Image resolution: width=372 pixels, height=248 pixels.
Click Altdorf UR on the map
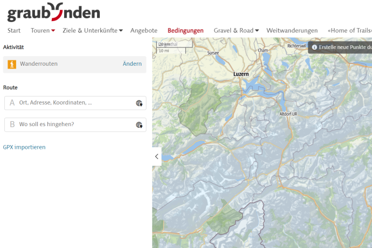[x=288, y=114]
